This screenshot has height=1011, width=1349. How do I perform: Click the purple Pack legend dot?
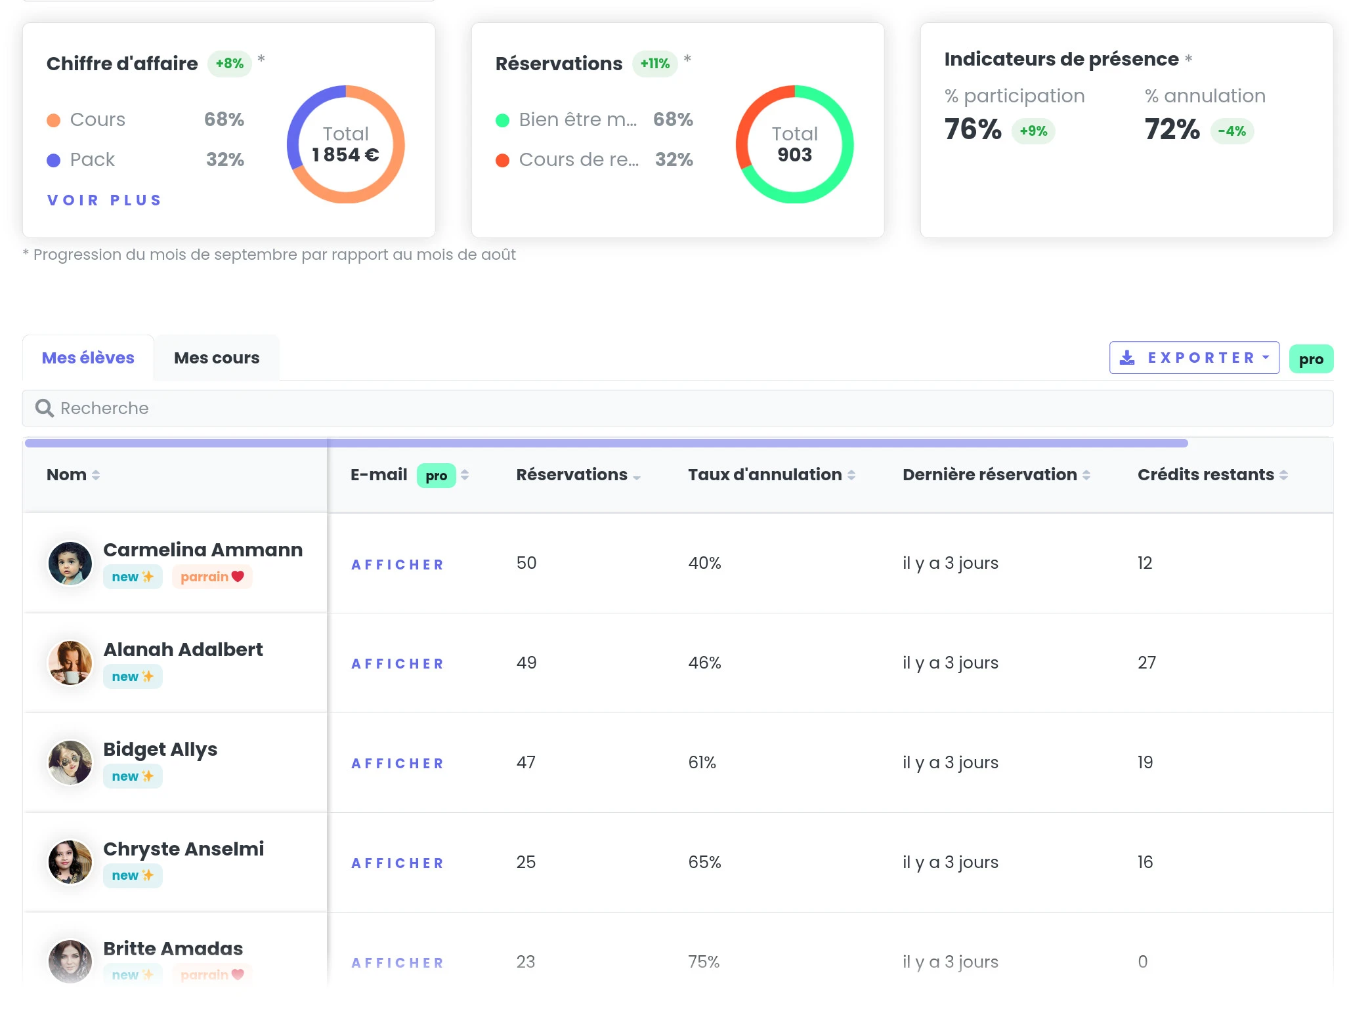coord(54,160)
